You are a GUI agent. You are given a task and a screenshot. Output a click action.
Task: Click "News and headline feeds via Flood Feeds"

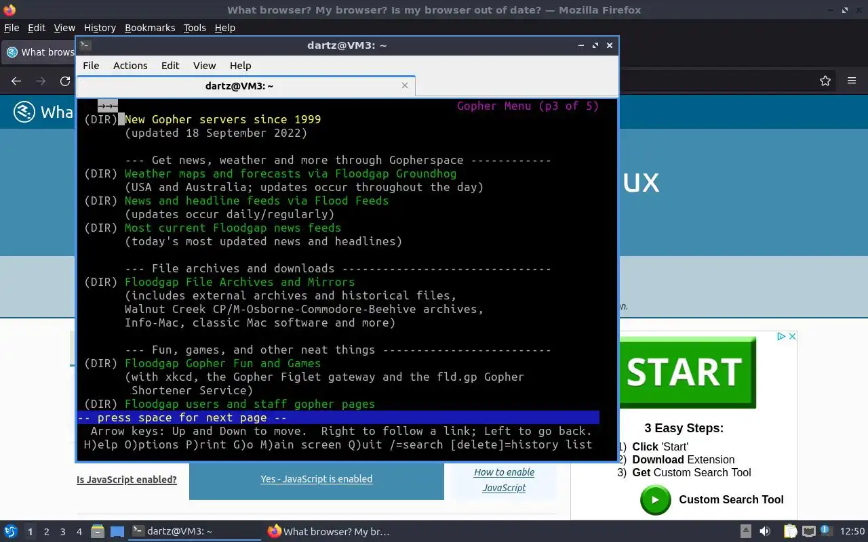(256, 201)
